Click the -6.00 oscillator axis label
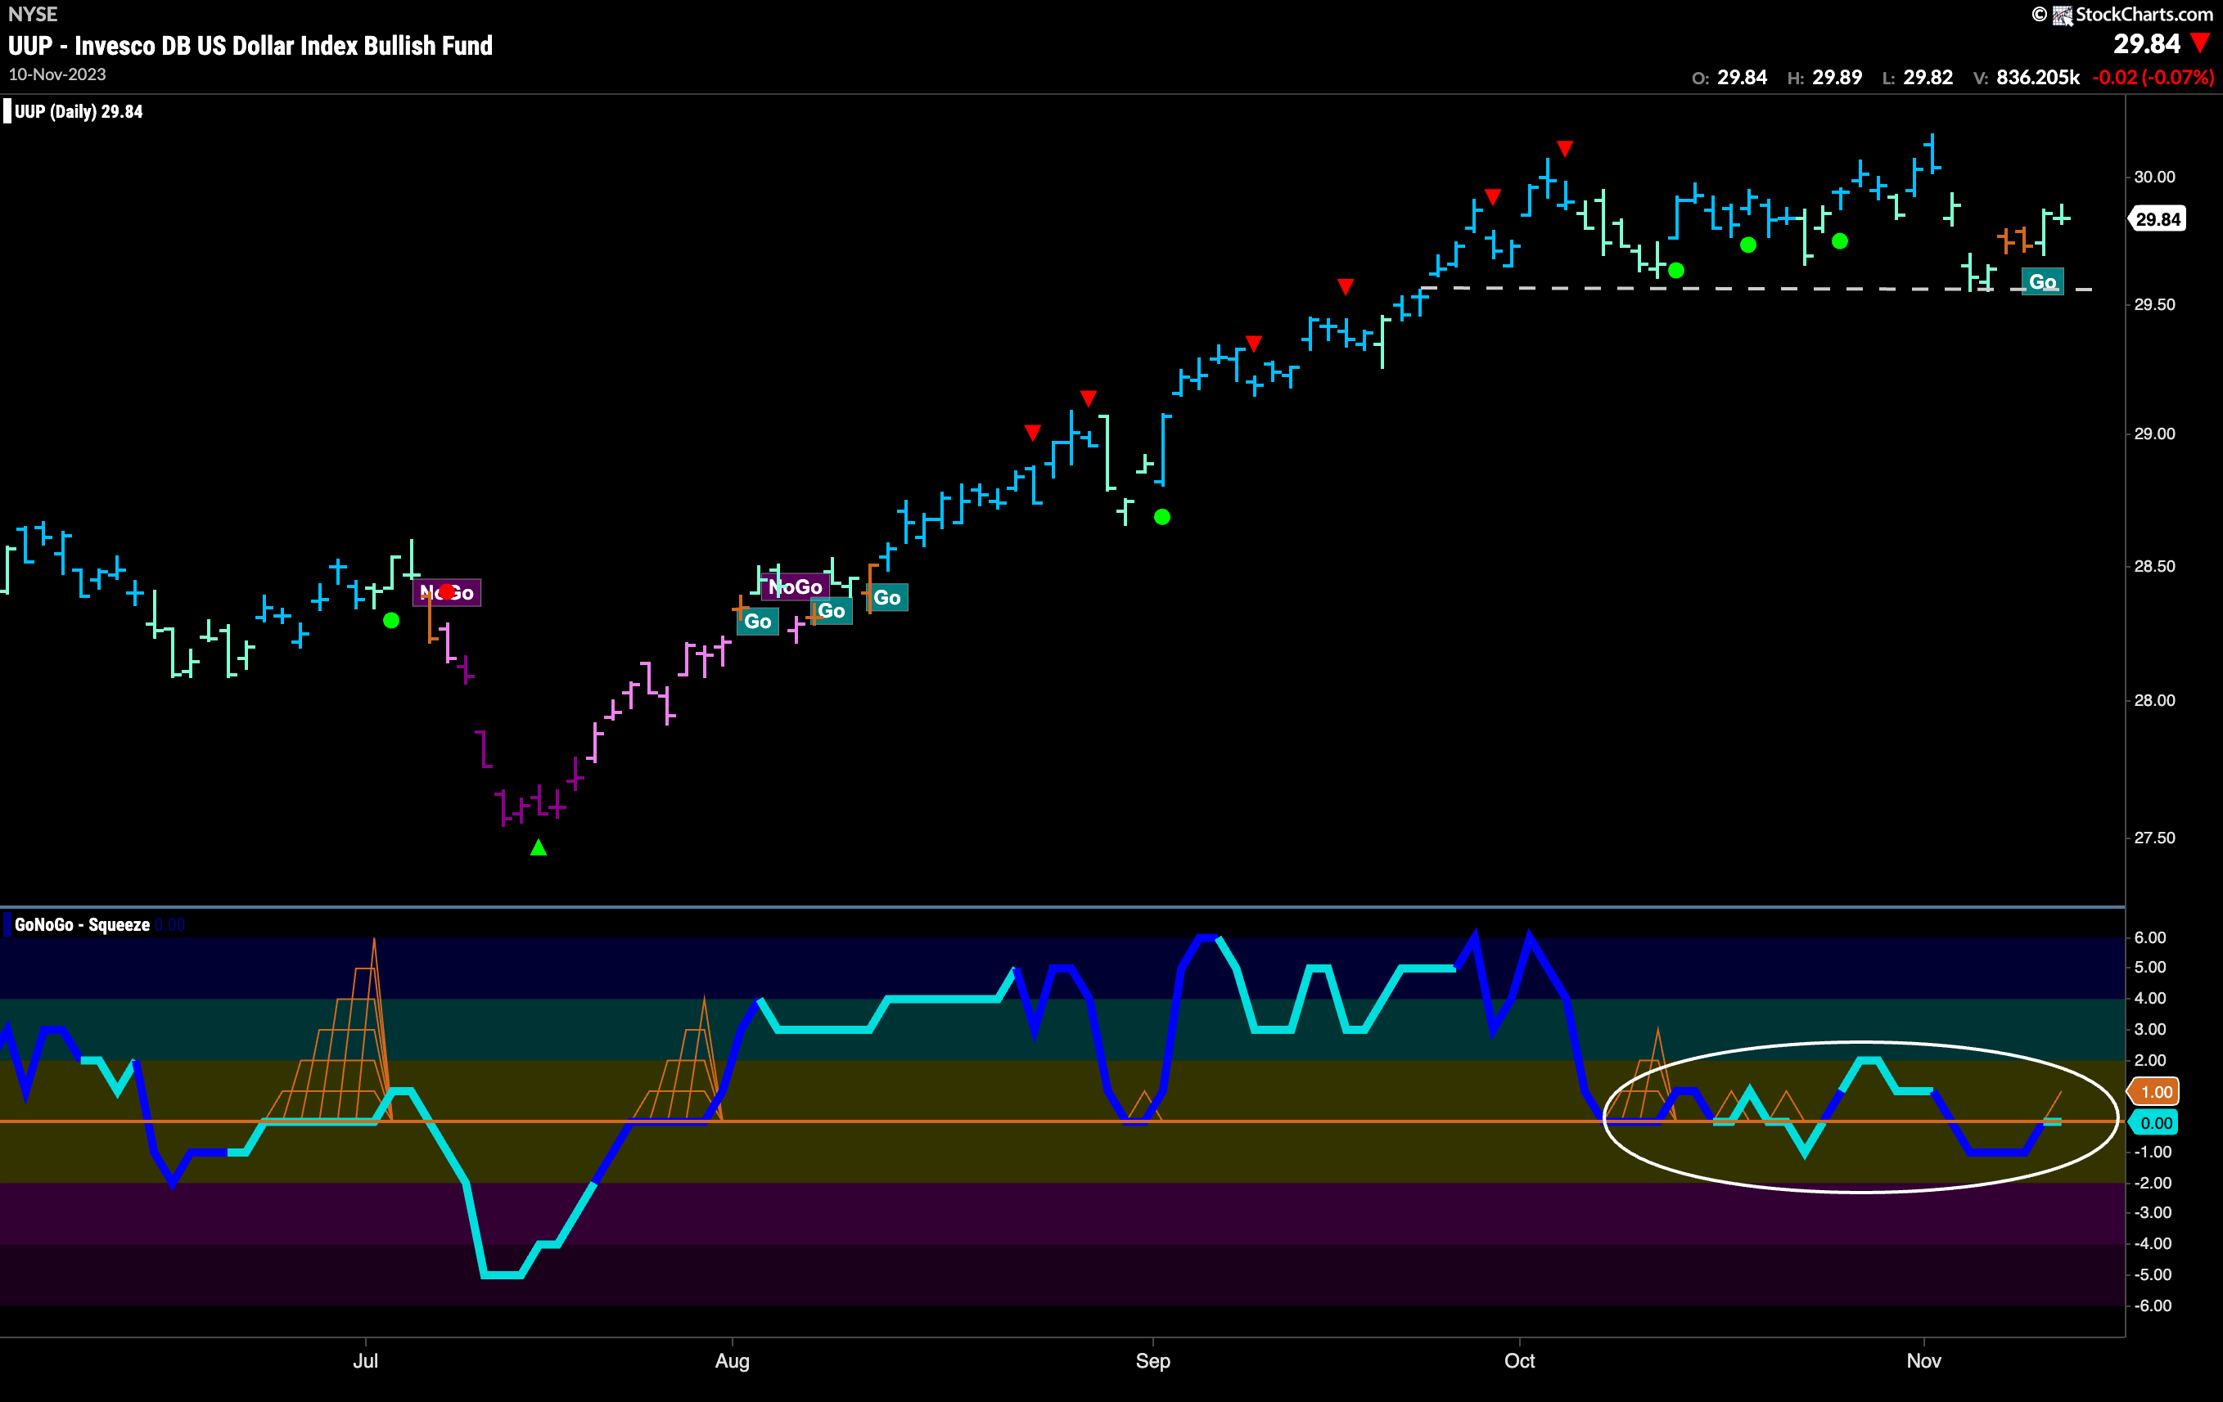 (2152, 1306)
